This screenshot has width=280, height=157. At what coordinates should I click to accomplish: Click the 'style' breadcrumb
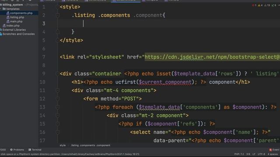(63, 145)
